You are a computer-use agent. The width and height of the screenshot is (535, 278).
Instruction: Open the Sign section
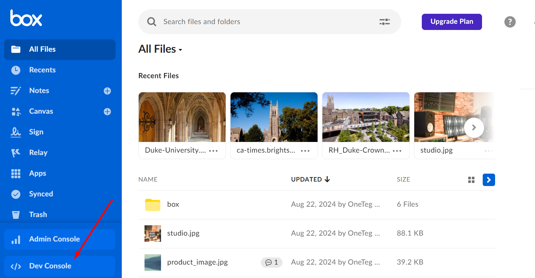click(36, 132)
